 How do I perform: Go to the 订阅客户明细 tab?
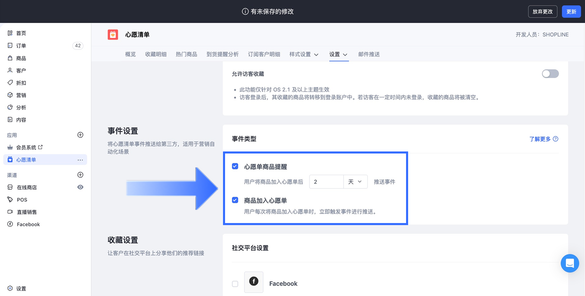click(264, 54)
